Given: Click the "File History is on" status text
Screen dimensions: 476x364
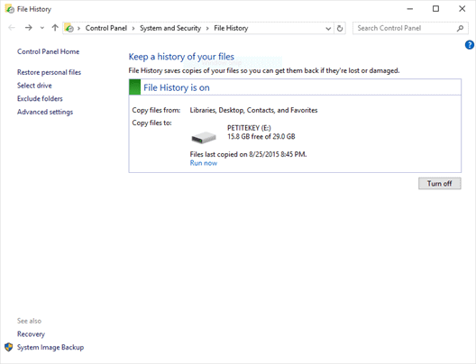Looking at the screenshot, I should coord(177,88).
